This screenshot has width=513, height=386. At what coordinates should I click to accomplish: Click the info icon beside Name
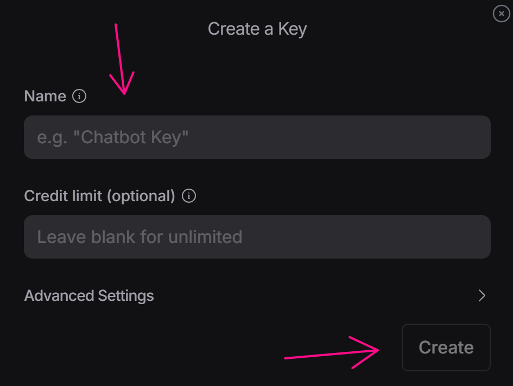click(79, 97)
